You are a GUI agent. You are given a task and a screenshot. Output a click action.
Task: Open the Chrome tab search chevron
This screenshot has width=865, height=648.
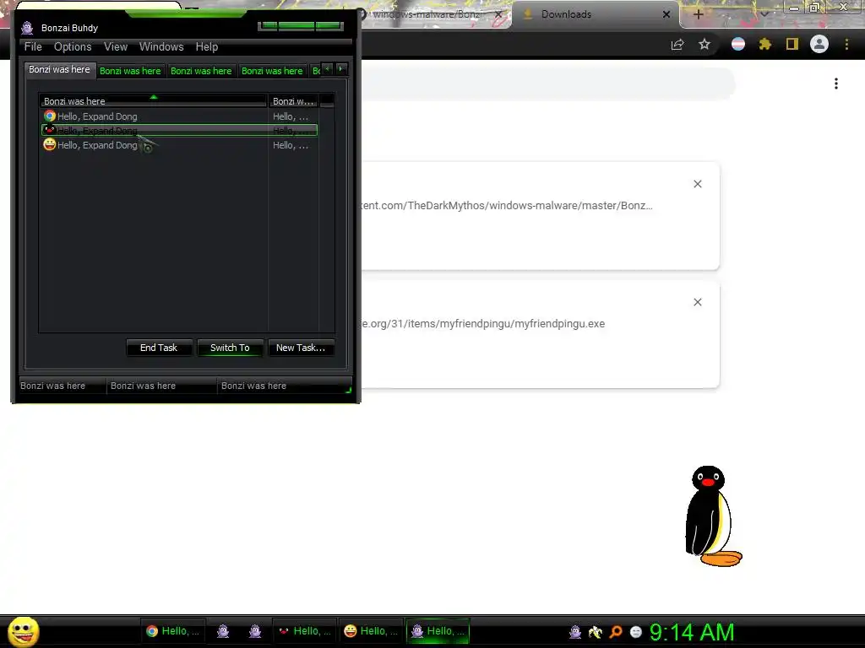point(764,14)
